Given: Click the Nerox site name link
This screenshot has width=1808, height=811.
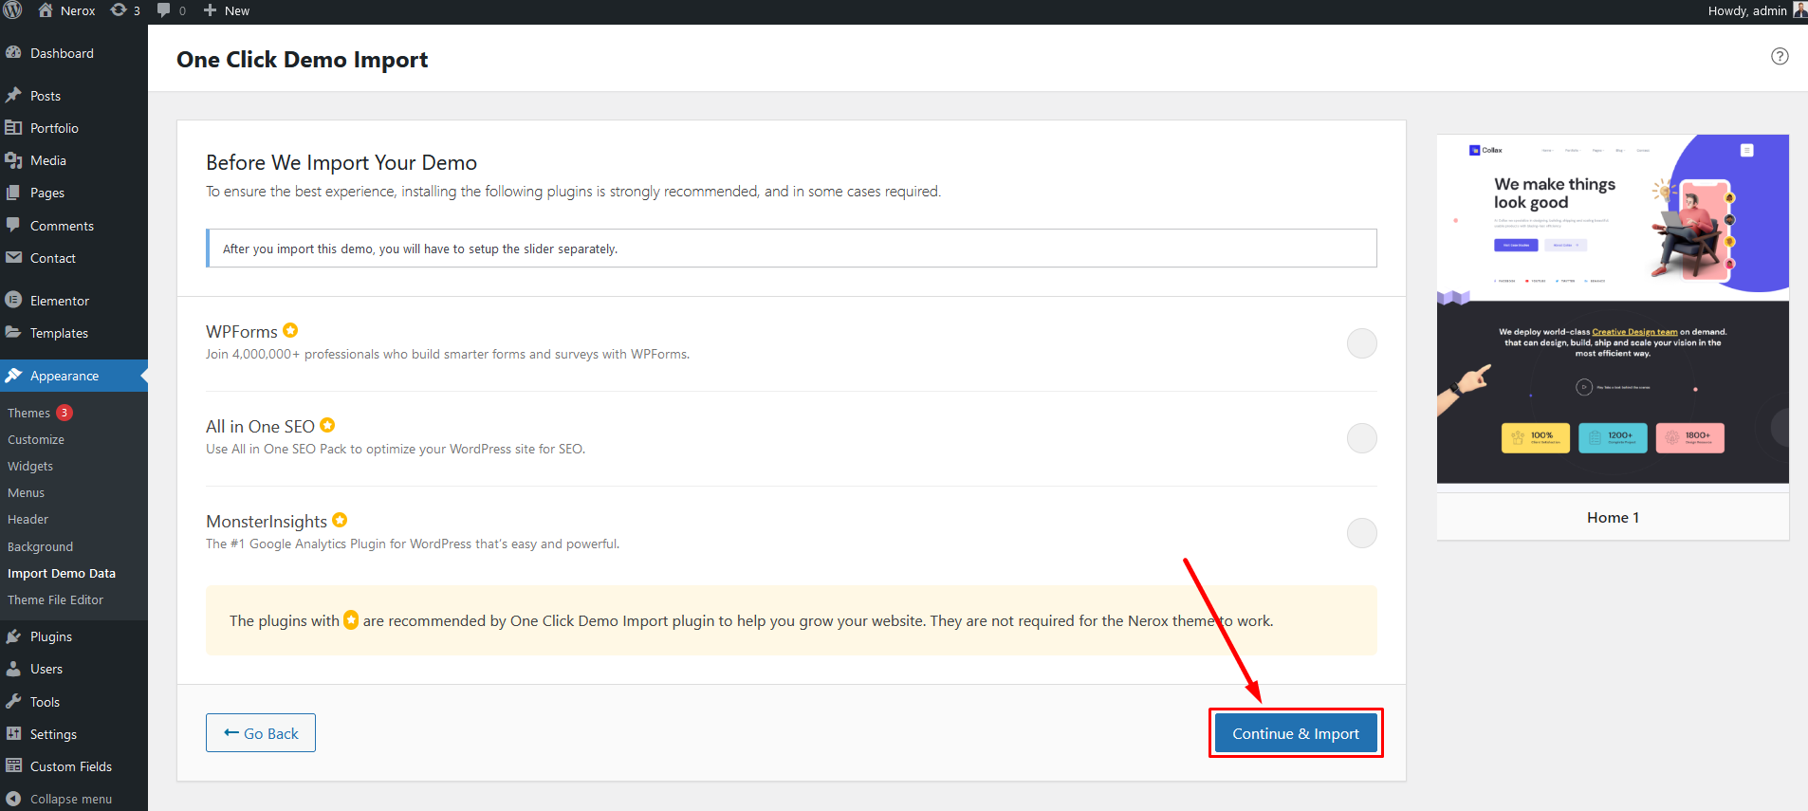Looking at the screenshot, I should coord(78,10).
